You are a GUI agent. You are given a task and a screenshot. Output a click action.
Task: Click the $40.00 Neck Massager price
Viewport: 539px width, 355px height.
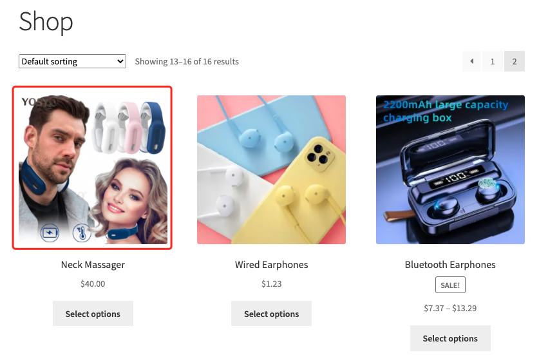click(93, 283)
